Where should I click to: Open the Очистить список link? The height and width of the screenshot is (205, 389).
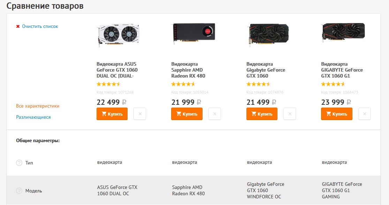click(40, 27)
